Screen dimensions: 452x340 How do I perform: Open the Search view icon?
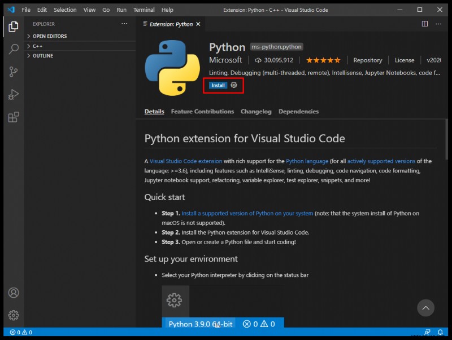click(x=13, y=49)
